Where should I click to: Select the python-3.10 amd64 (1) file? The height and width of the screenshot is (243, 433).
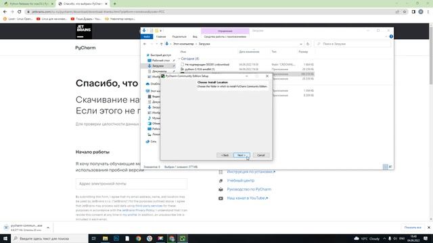pos(200,69)
